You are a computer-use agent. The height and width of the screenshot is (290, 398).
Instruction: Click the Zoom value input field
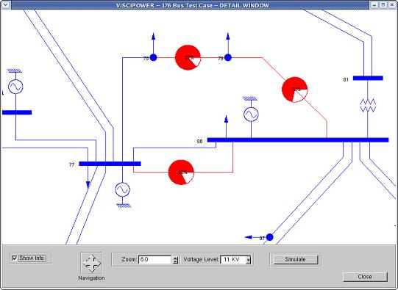point(155,260)
